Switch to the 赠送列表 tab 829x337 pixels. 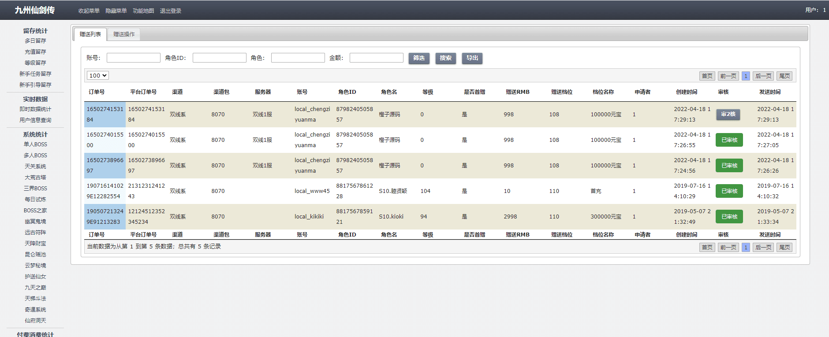(x=90, y=34)
